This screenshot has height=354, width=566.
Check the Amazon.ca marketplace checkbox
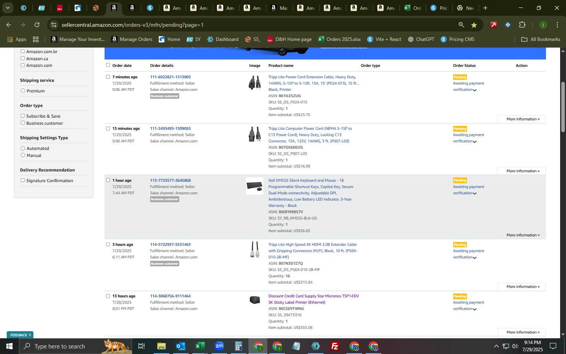point(23,58)
